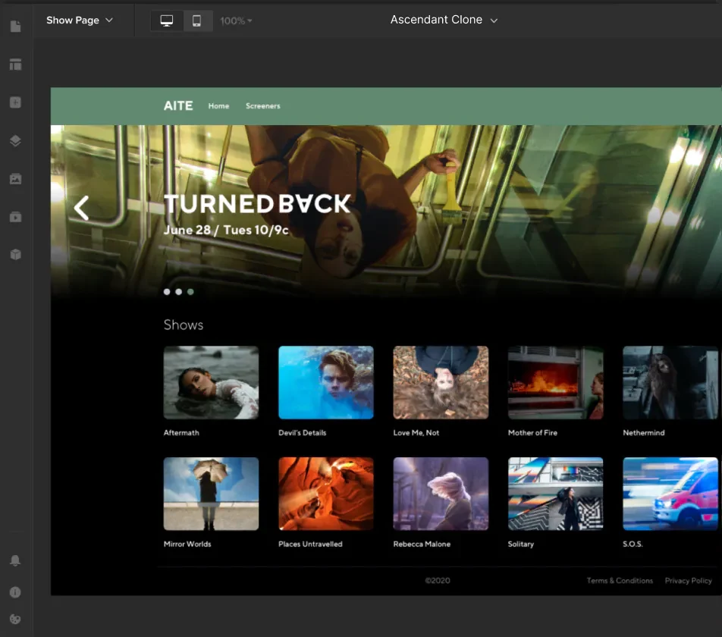The width and height of the screenshot is (722, 637).
Task: Open the info circle icon
Action: [15, 592]
